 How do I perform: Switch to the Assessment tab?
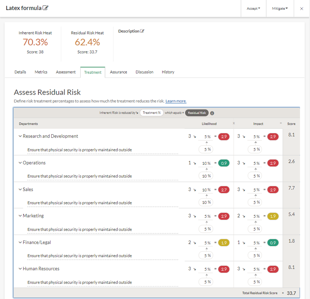click(65, 72)
